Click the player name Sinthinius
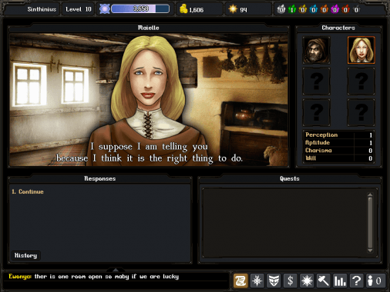 point(42,9)
